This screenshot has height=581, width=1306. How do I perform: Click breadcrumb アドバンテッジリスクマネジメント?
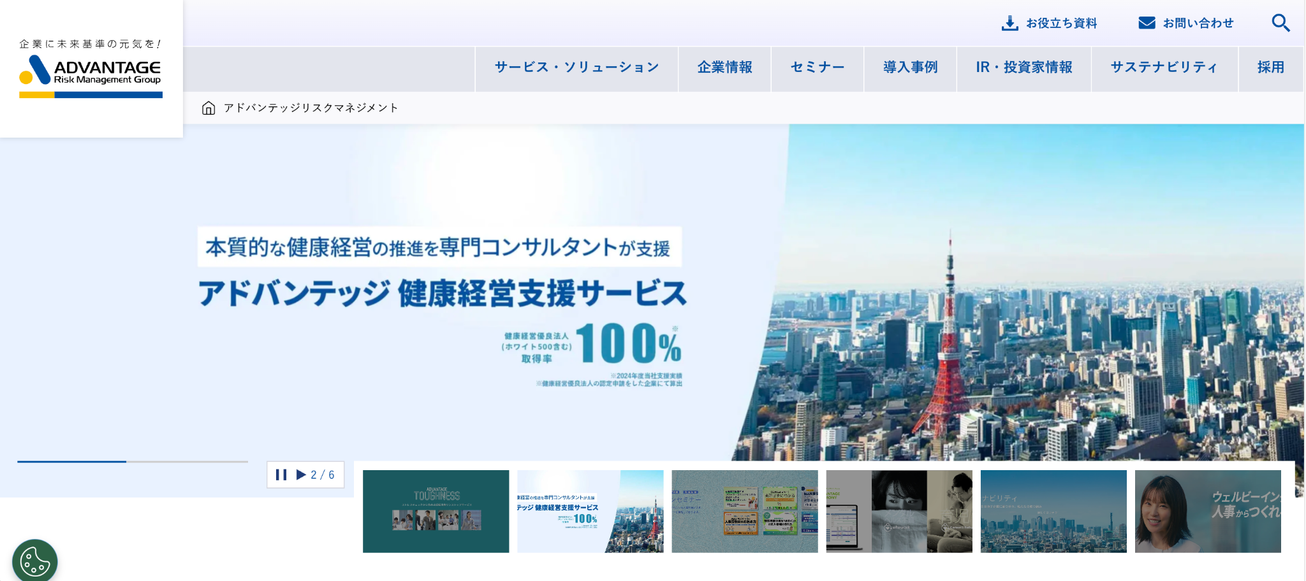(x=311, y=108)
